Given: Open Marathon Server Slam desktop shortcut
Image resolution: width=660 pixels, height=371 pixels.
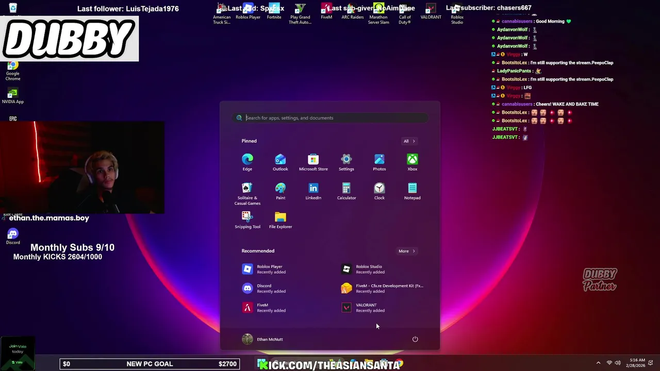Looking at the screenshot, I should [x=378, y=14].
